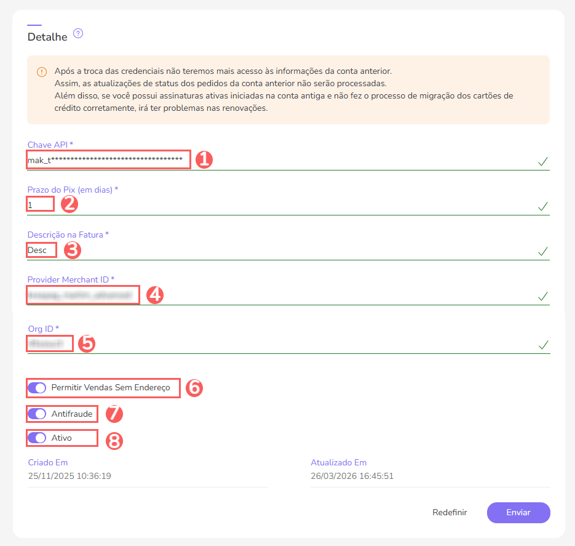Click inside the Descrição na Fatura field
The height and width of the screenshot is (546, 575).
[41, 249]
